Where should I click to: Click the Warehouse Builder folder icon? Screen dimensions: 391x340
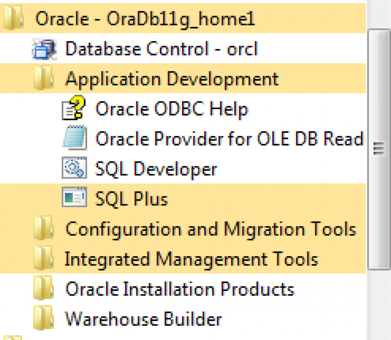point(44,319)
